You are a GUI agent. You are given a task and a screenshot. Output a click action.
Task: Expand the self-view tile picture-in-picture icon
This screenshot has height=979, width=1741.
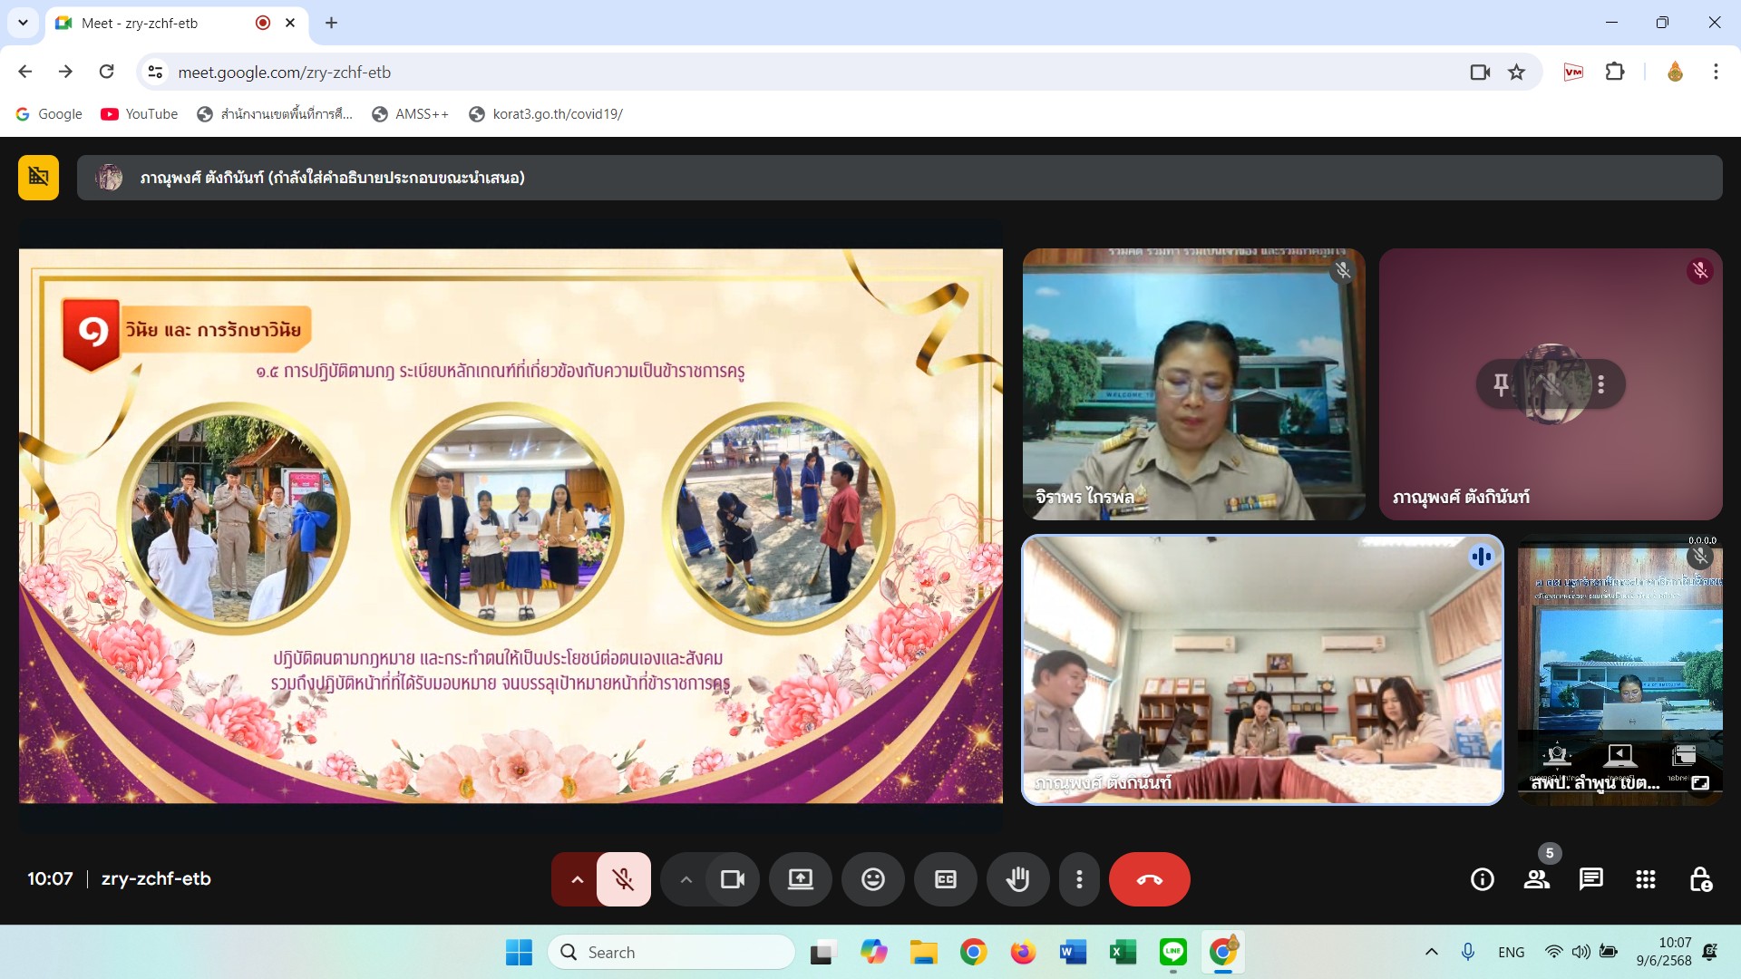1701,782
